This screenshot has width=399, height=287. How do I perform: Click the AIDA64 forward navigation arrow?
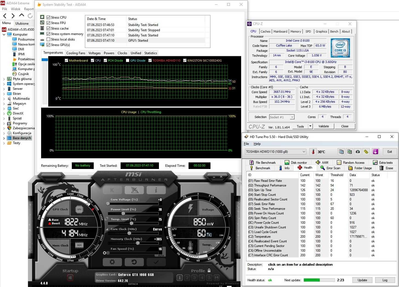pos(13,16)
